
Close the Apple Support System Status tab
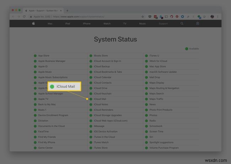click(x=61, y=11)
